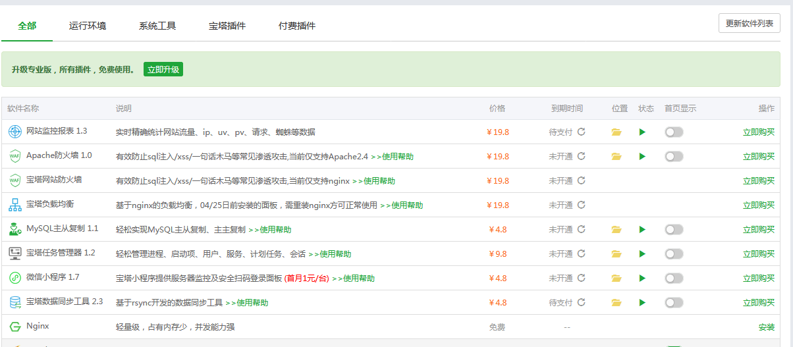Refresh Apache防火墙 expiry status icon
The height and width of the screenshot is (347, 793).
tap(581, 156)
